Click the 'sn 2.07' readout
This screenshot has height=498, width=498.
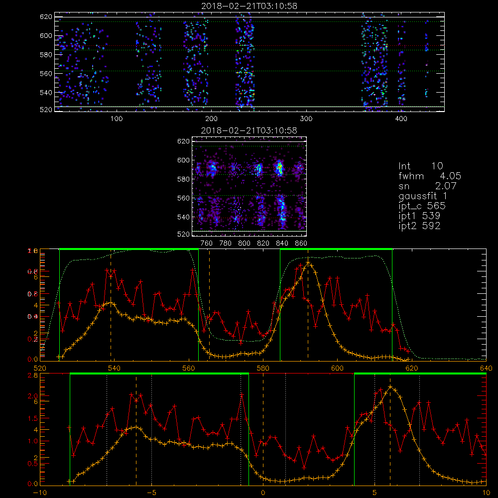tap(427, 186)
